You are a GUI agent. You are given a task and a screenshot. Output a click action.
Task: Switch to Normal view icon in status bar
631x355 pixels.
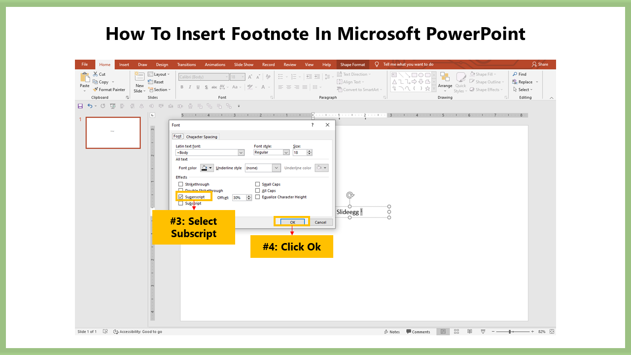pos(444,332)
